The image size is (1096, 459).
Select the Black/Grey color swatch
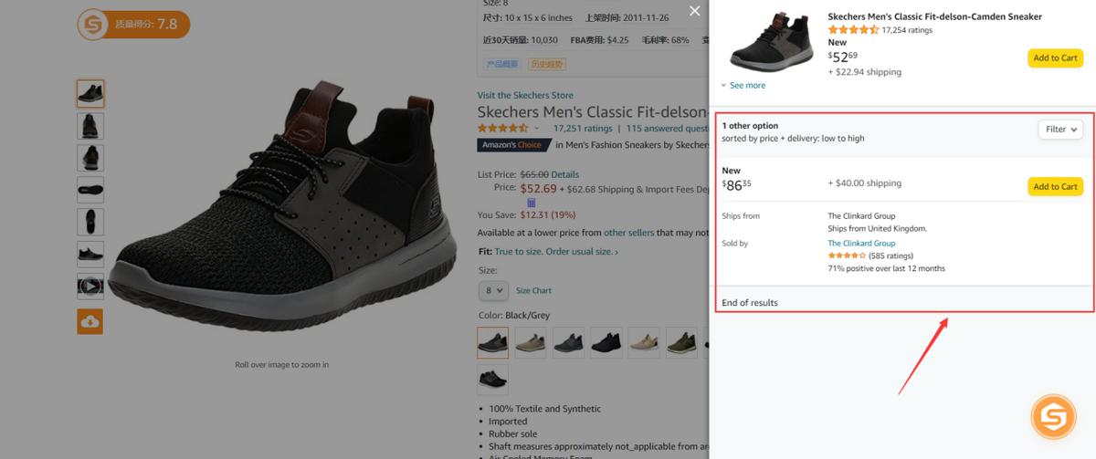[x=492, y=342]
